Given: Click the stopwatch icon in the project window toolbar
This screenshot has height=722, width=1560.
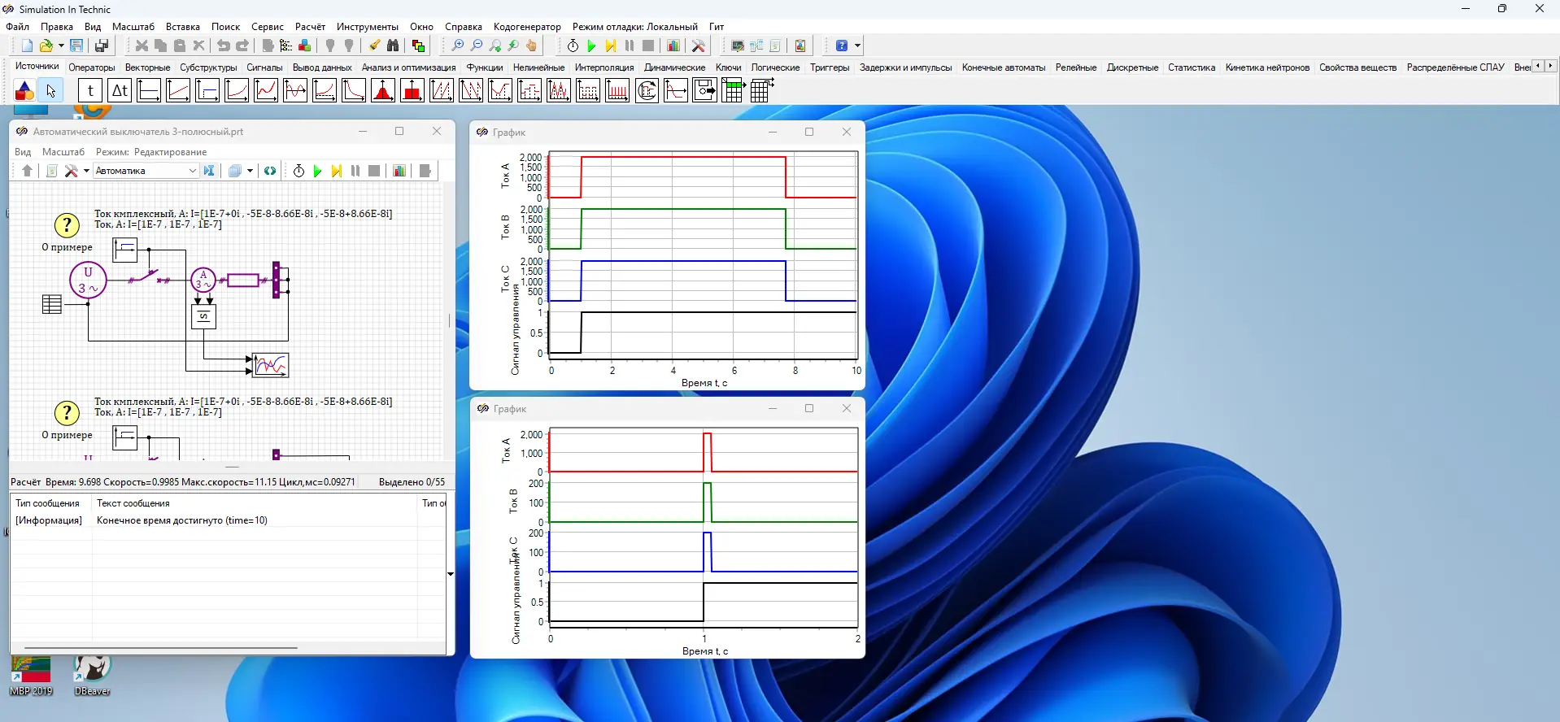Looking at the screenshot, I should coord(298,171).
